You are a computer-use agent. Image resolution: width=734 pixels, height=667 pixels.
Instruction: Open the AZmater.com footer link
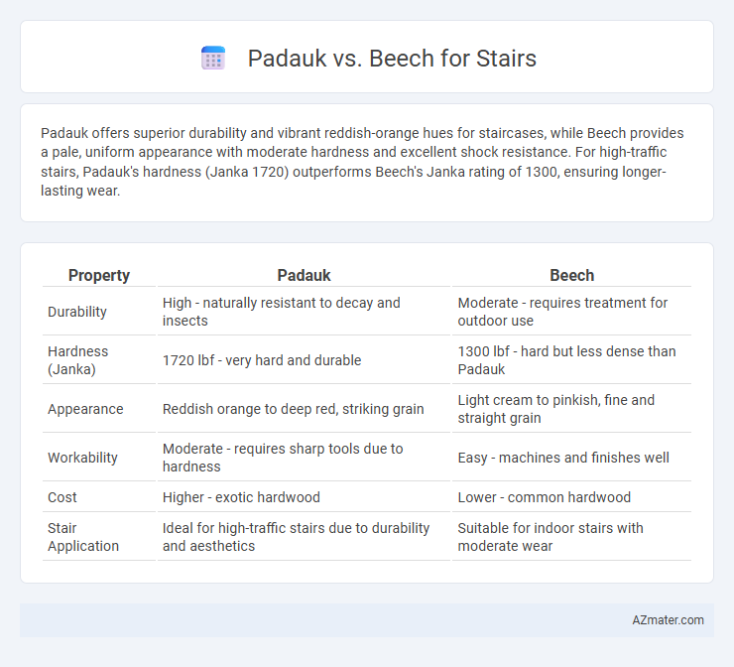click(x=668, y=620)
